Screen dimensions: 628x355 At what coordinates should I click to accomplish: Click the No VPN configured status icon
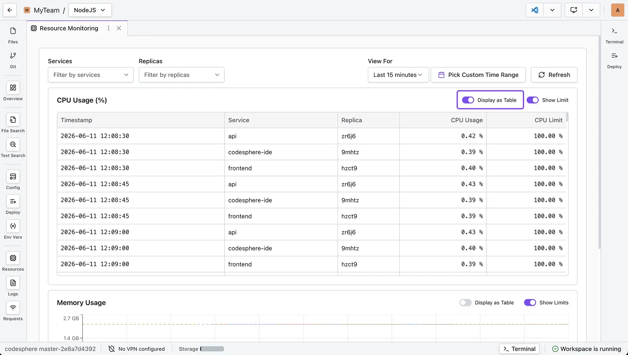click(112, 349)
